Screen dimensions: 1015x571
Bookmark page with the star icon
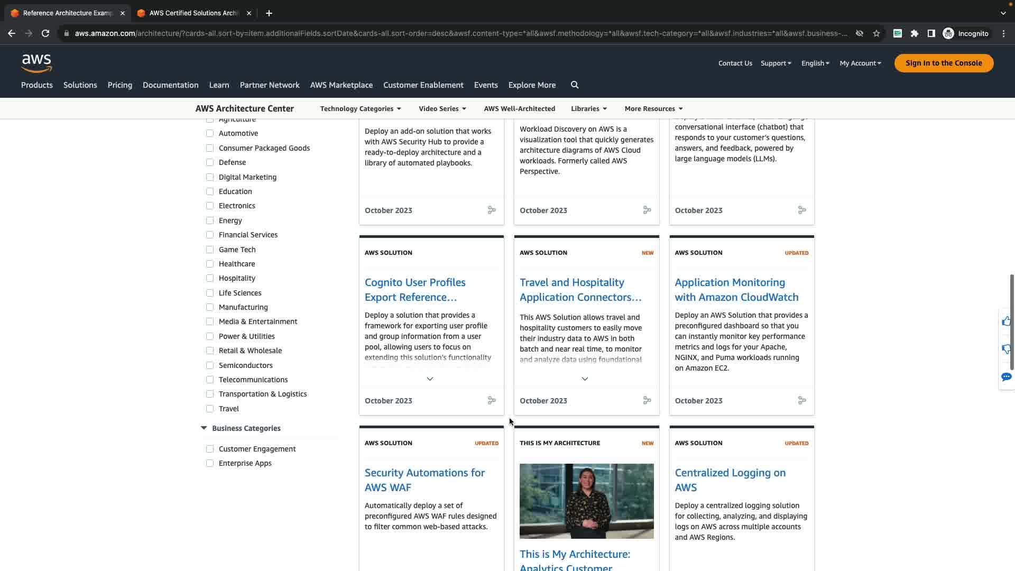pyautogui.click(x=876, y=33)
